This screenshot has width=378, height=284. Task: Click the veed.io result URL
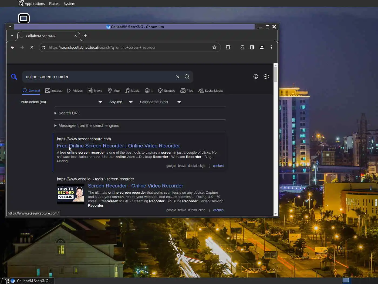[95, 179]
